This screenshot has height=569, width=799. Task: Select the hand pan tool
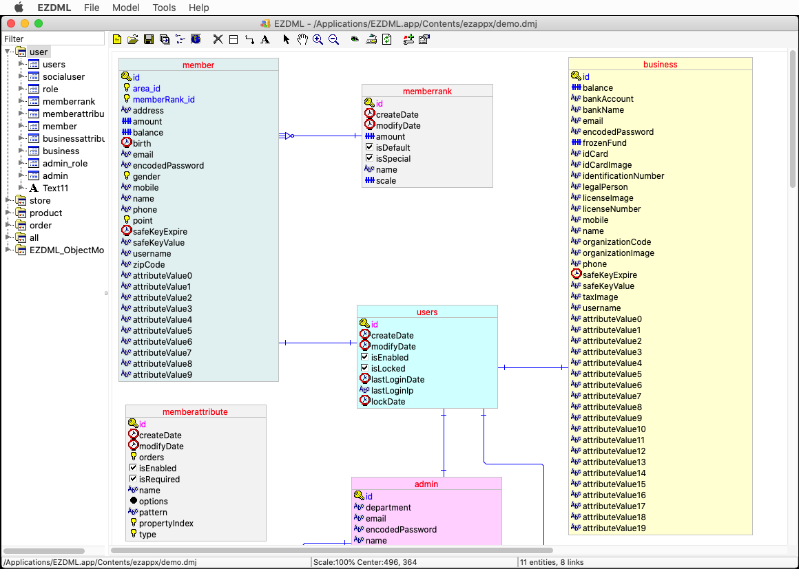coord(302,39)
